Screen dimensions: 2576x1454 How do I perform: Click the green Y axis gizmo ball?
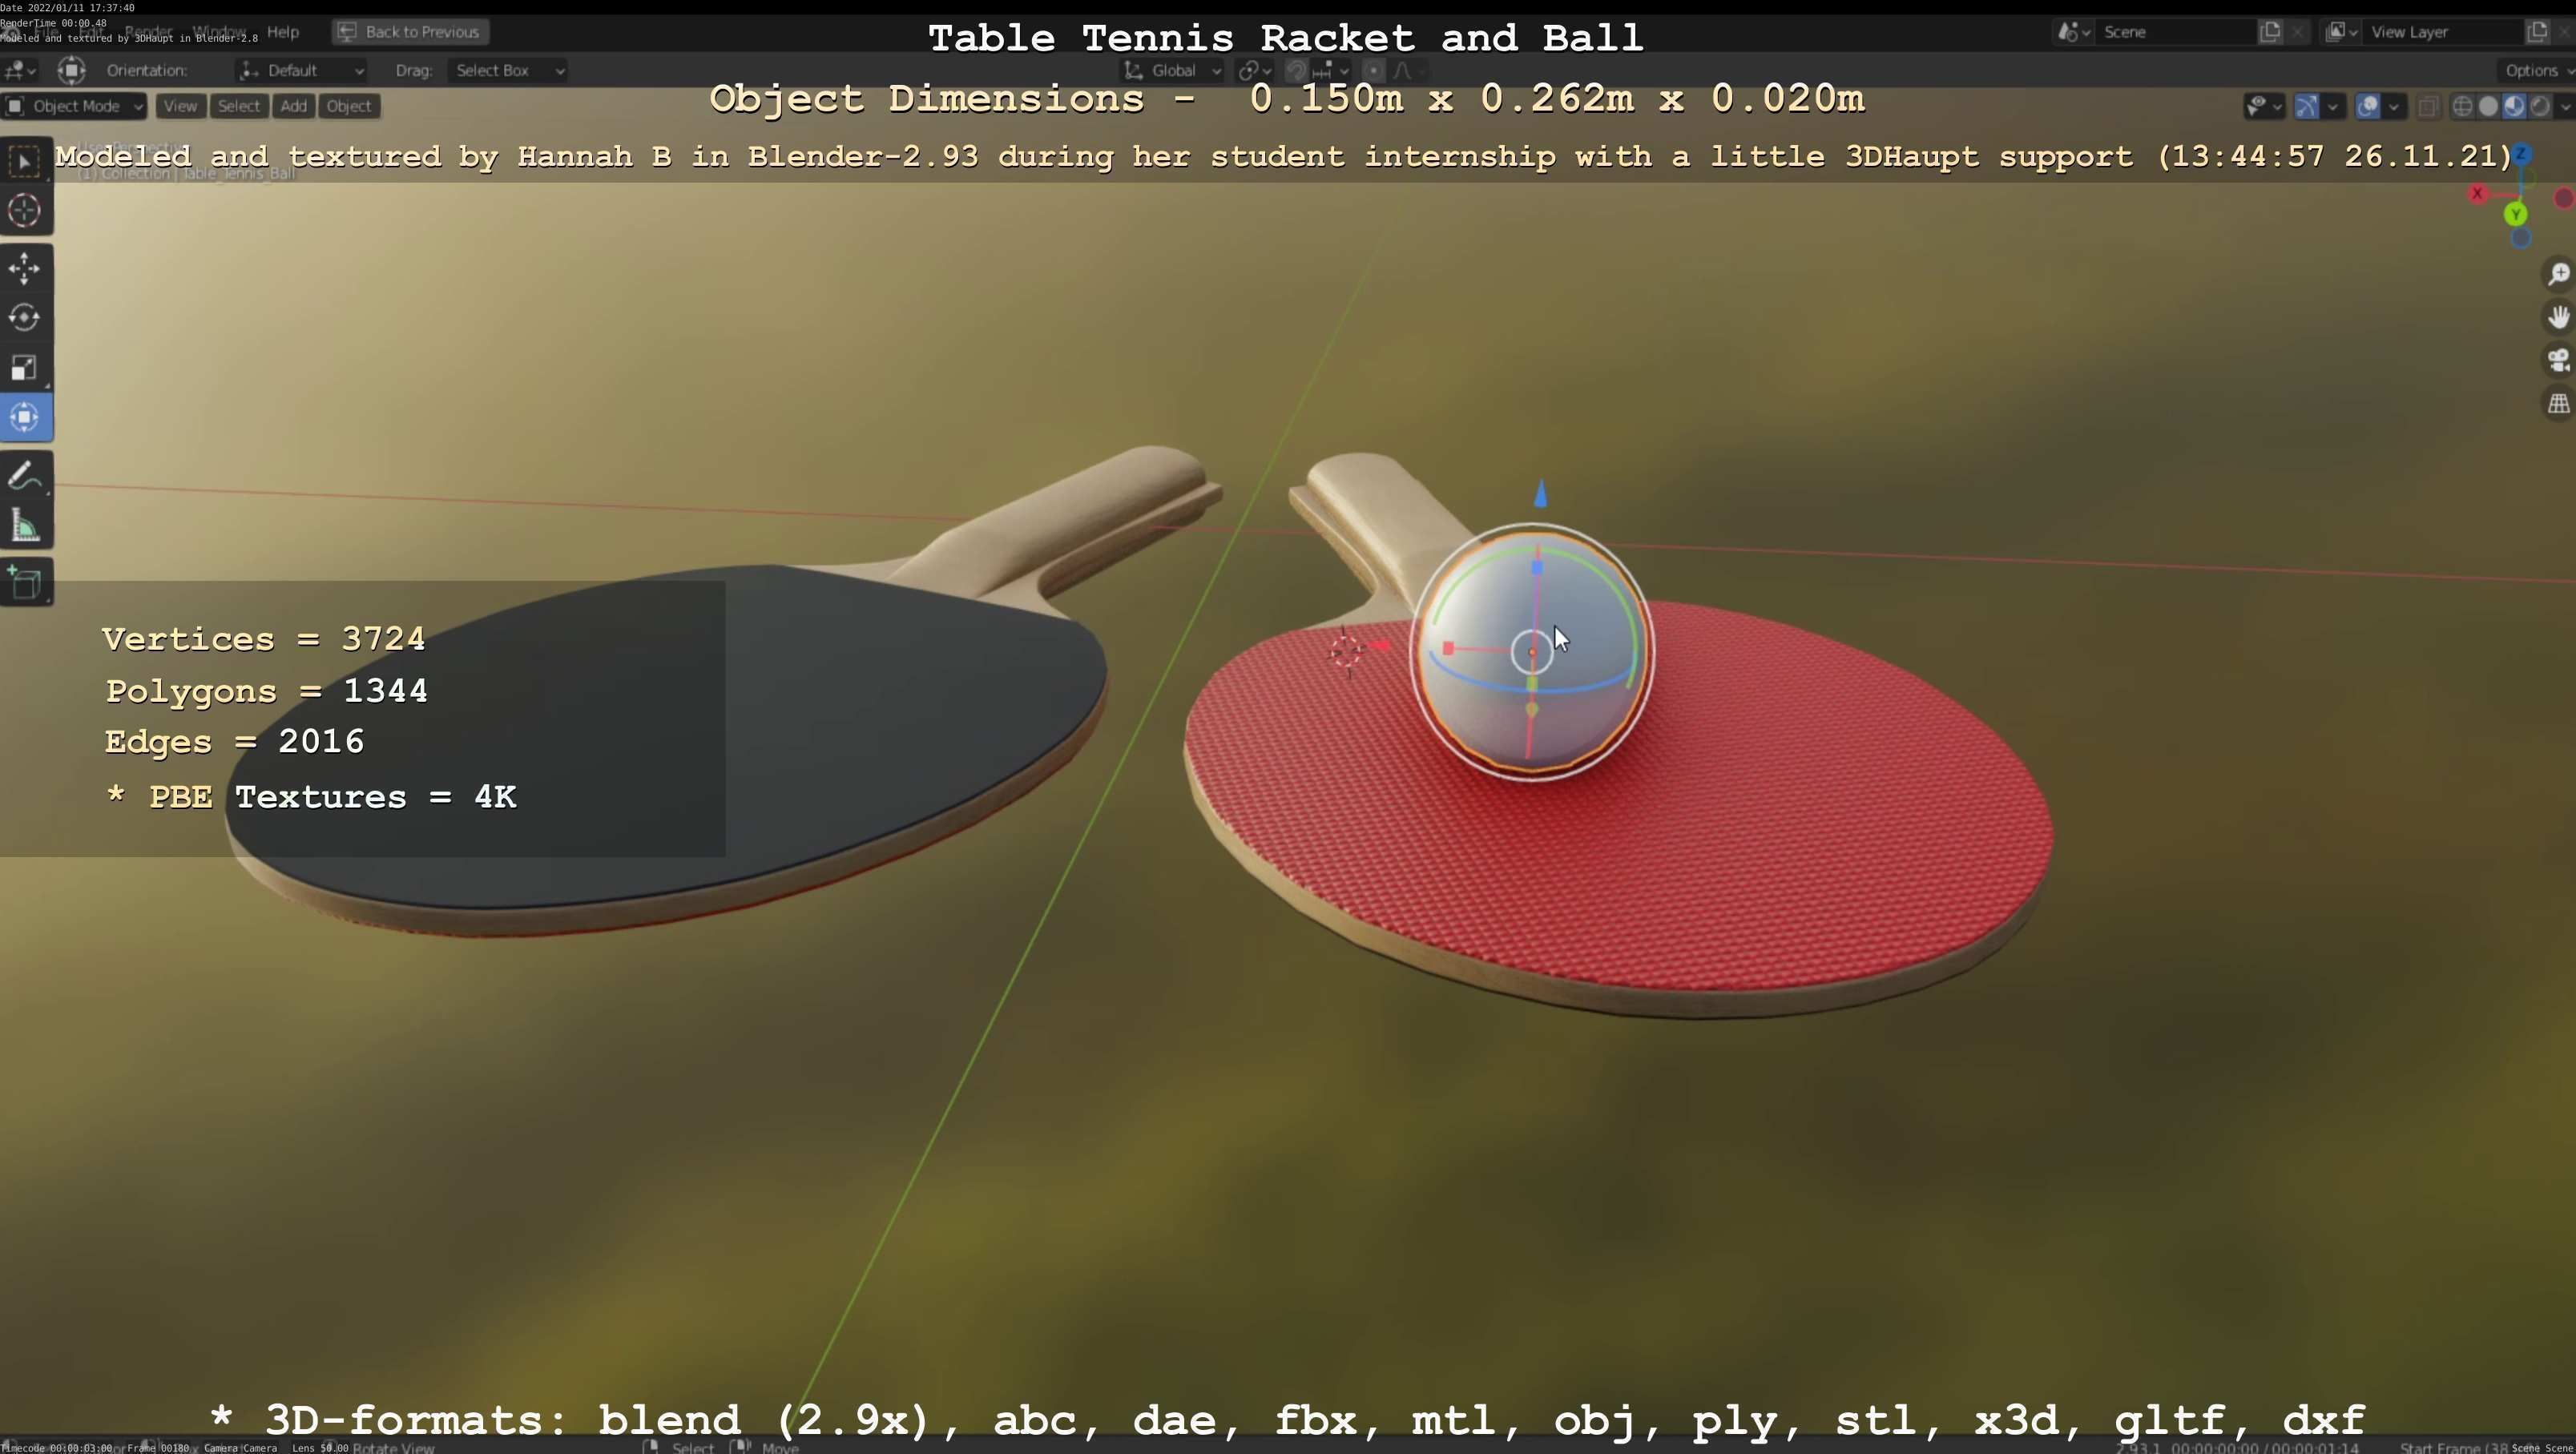point(2515,214)
